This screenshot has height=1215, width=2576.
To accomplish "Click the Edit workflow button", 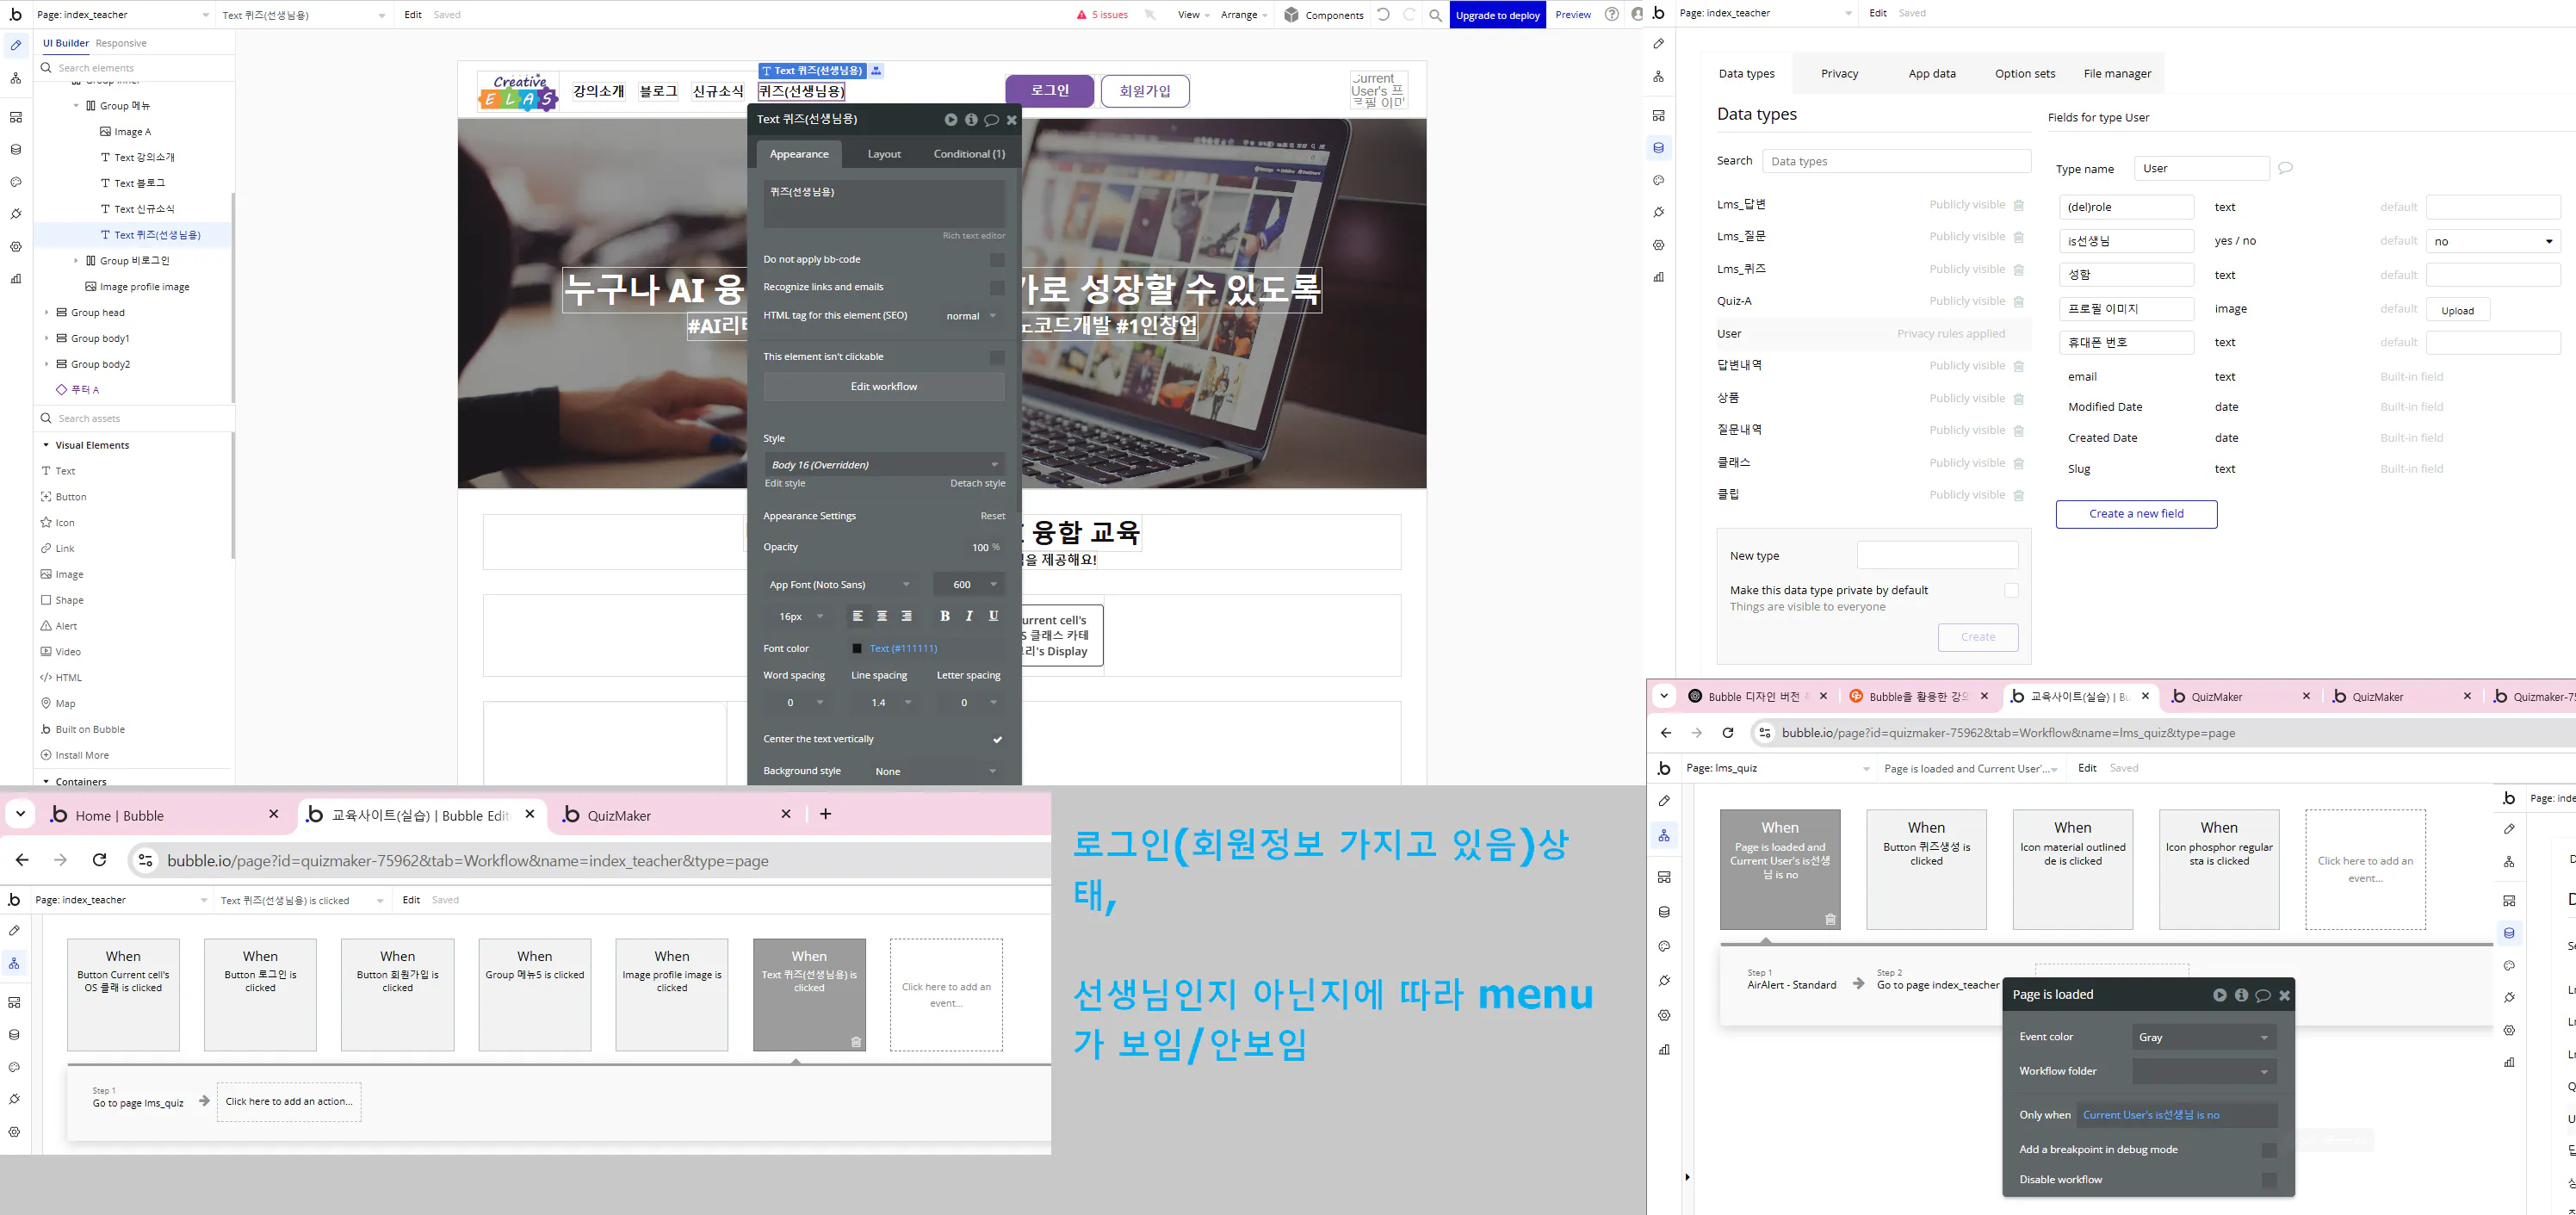I will click(884, 387).
